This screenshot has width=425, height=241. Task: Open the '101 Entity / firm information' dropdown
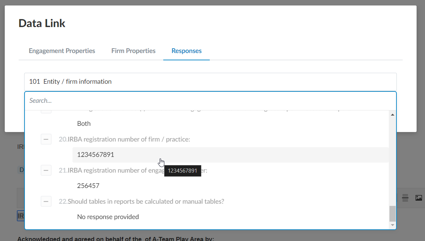point(210,82)
